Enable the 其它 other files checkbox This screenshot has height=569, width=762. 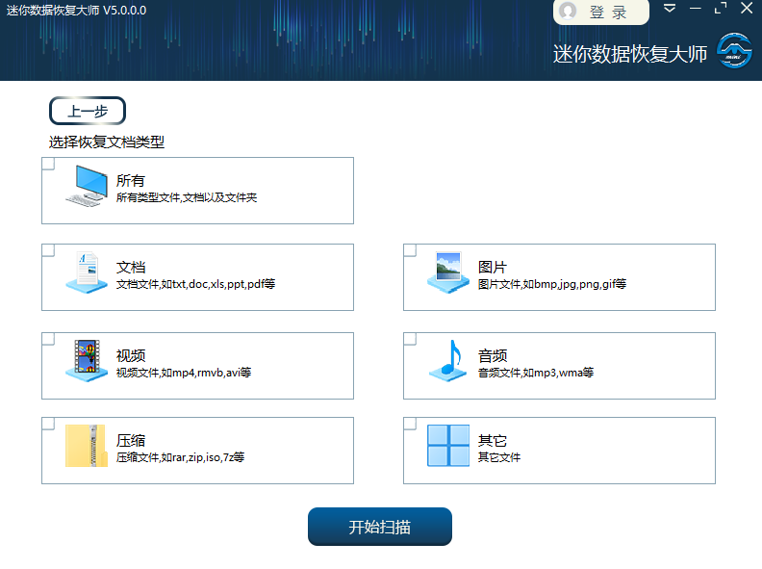[410, 424]
